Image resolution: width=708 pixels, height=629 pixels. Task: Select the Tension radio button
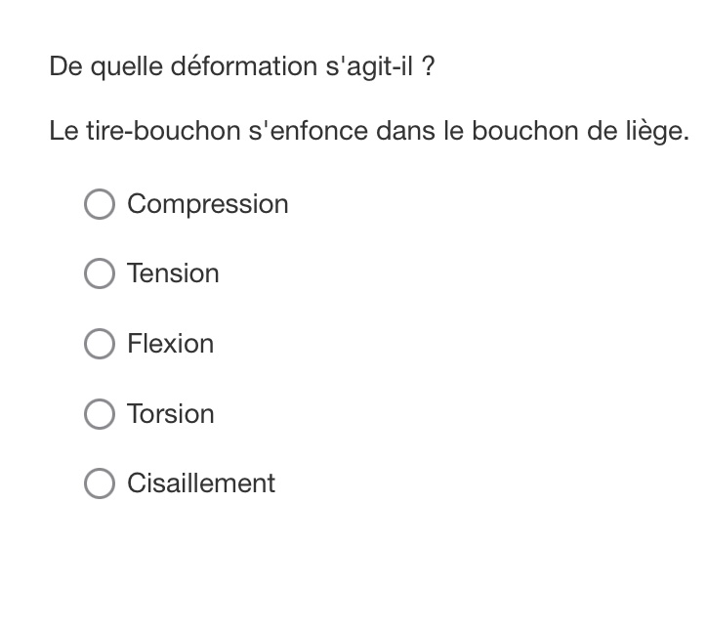coord(100,274)
